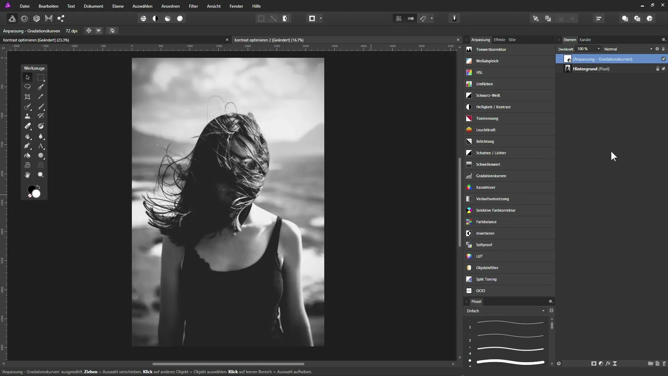Open the Deckkraft opacity dropdown
The image size is (668, 376).
pos(598,49)
